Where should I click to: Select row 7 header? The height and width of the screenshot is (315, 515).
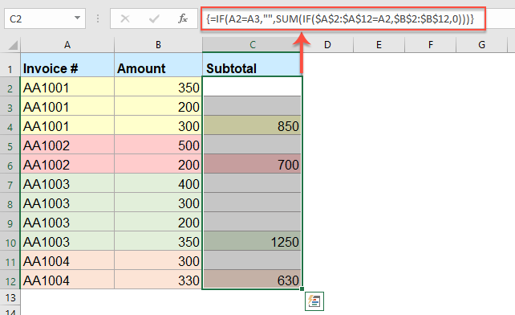10,183
